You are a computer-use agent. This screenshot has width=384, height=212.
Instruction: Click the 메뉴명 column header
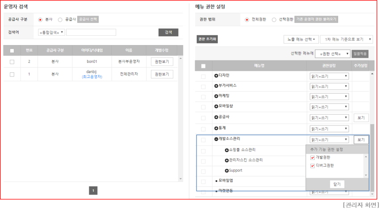tap(259, 66)
